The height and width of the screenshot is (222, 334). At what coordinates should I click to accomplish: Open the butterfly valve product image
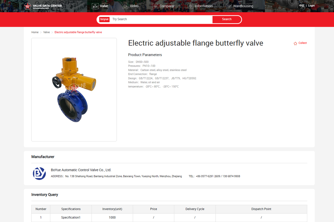pyautogui.click(x=74, y=90)
